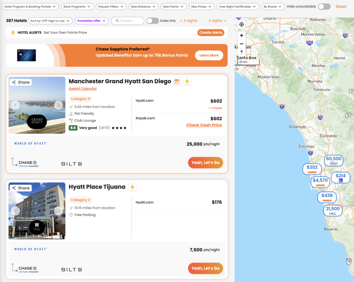Viewport: 354px width, 282px height.
Task: Click Yeah, Let's Go for Manchester Grand Hyatt
Action: pos(205,163)
